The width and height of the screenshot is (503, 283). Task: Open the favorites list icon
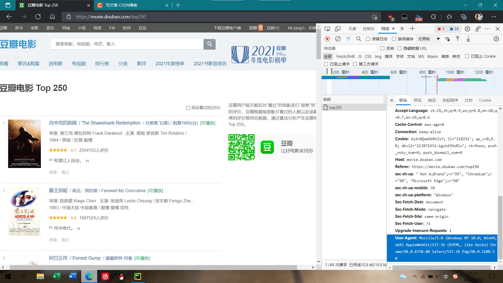tap(449, 17)
